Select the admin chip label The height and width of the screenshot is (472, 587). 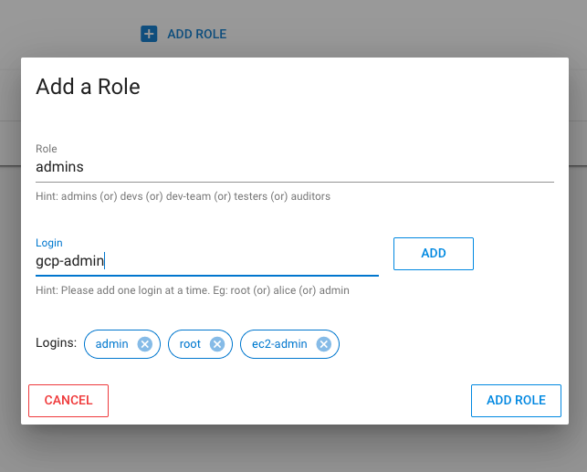click(x=111, y=344)
